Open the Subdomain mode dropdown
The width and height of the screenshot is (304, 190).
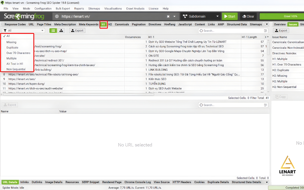tap(200, 16)
